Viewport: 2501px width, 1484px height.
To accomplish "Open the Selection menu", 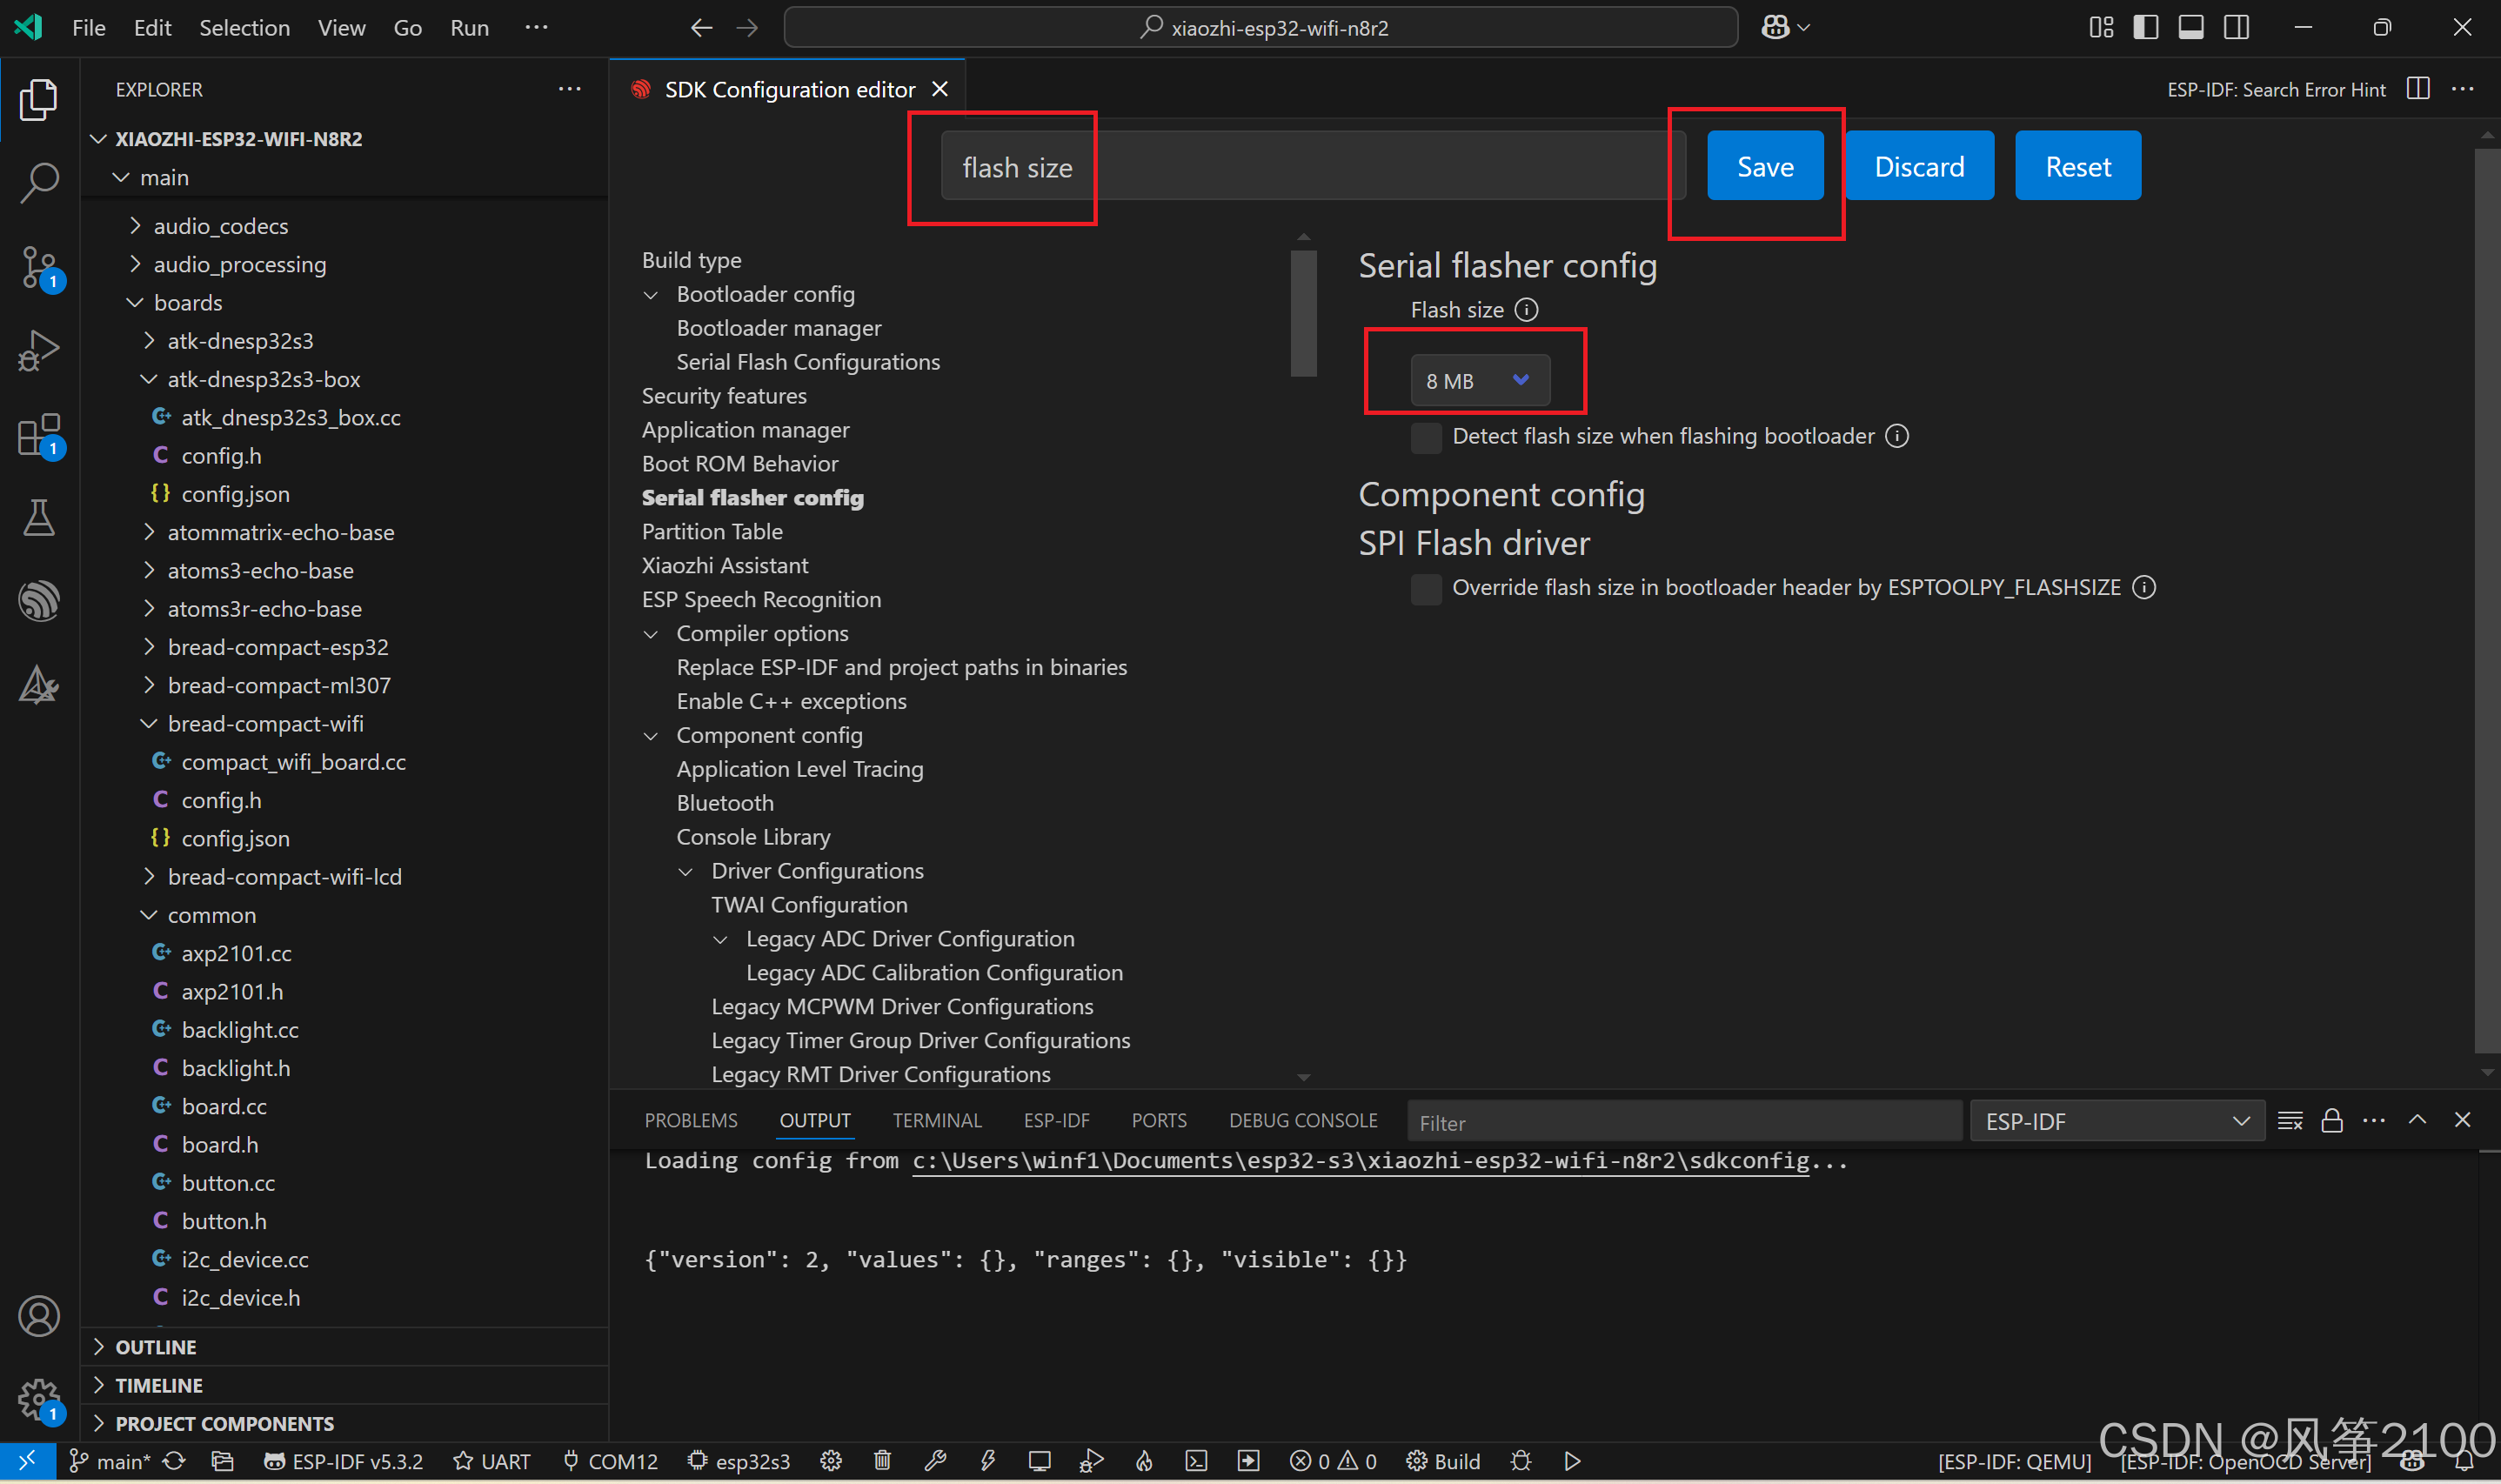I will pyautogui.click(x=244, y=28).
